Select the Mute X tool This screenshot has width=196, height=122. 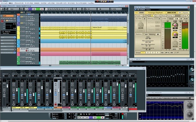coord(59,9)
